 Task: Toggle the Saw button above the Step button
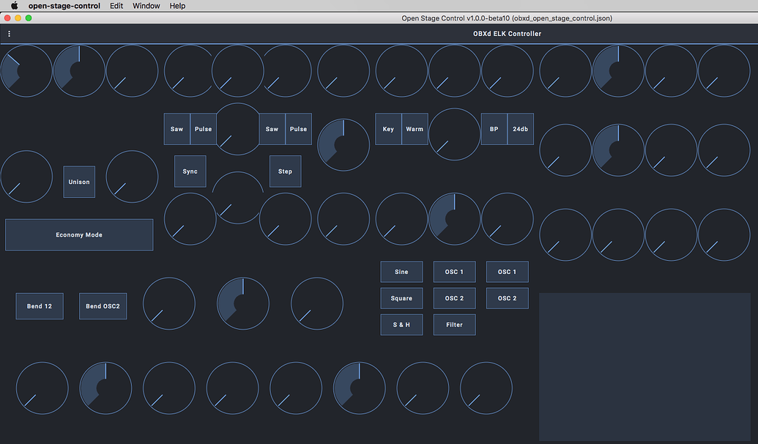272,129
